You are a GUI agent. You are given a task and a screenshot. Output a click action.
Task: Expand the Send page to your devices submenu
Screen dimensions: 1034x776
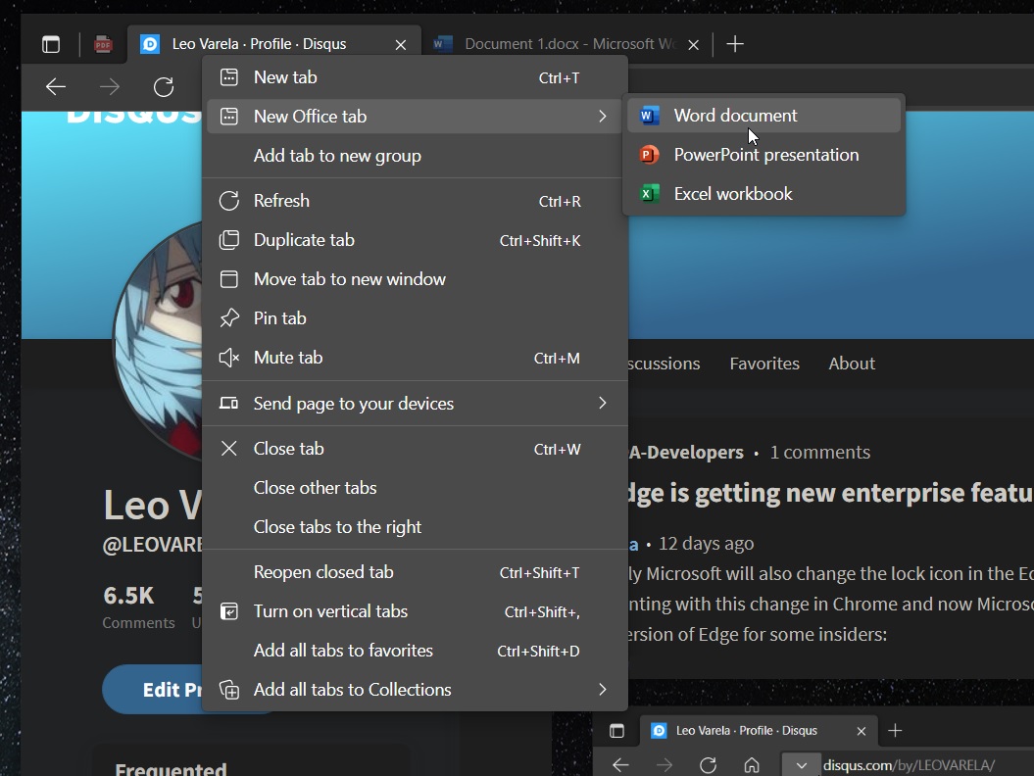pos(353,403)
